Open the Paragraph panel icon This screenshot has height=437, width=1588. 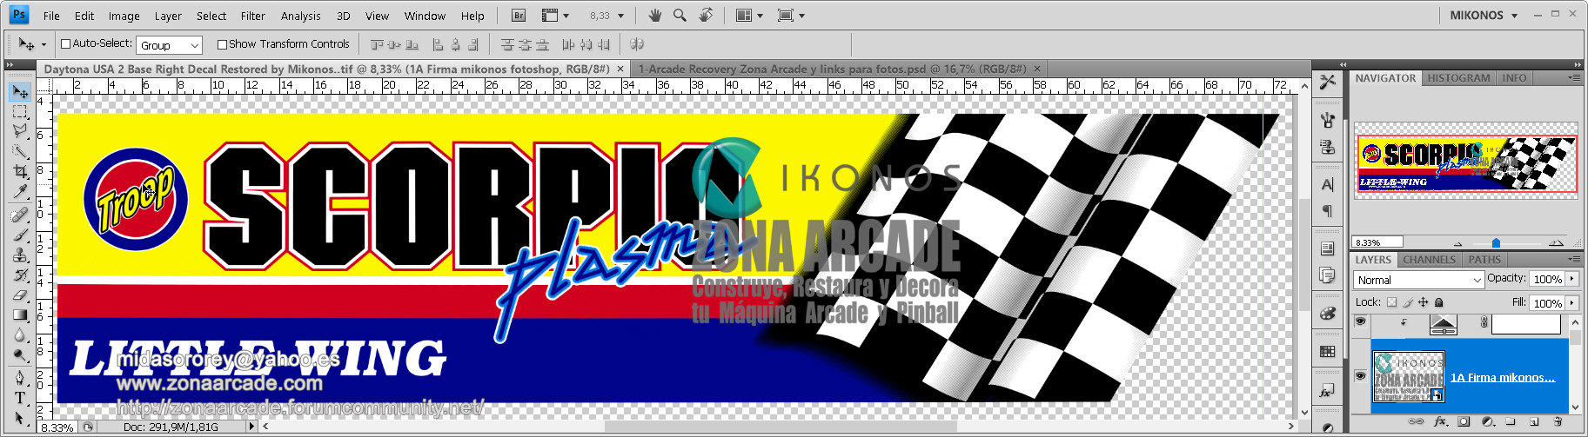[x=1327, y=210]
